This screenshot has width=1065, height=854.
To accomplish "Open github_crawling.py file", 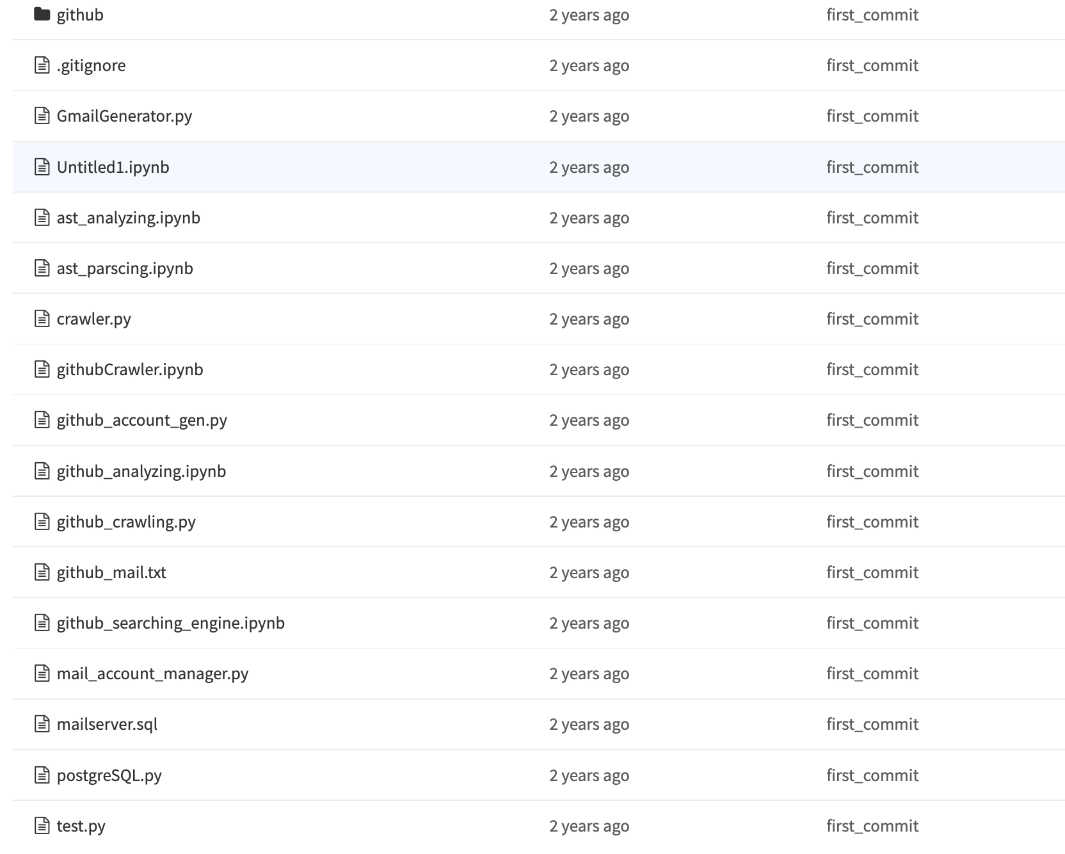I will (126, 522).
